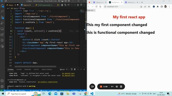Image resolution: width=172 pixels, height=96 pixels.
Task: Open launch profile dropdown beside new terminal
Action: pyautogui.click(x=69, y=69)
